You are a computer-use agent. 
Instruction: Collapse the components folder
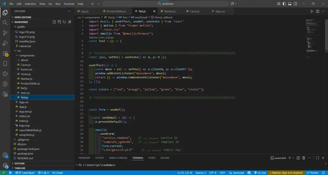27,56
